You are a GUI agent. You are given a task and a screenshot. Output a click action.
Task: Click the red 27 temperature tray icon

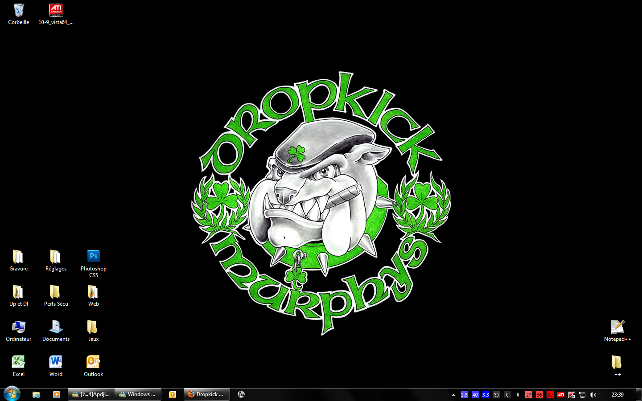pyautogui.click(x=528, y=395)
